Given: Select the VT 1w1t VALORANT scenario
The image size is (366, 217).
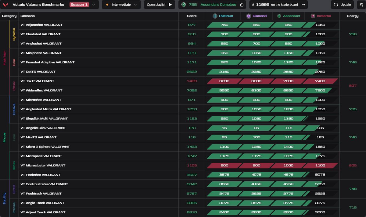Looking at the screenshot, I should click(37, 81).
